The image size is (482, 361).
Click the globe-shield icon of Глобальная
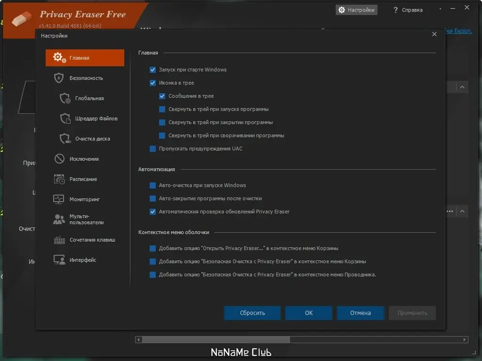[65, 98]
